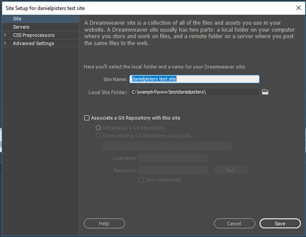The width and height of the screenshot is (306, 237).
Task: Click the Local Site Folder path field
Action: pos(194,92)
